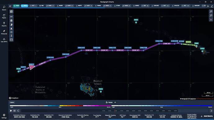Click the 20N175E waypoint label
The image size is (214, 120).
point(112,48)
